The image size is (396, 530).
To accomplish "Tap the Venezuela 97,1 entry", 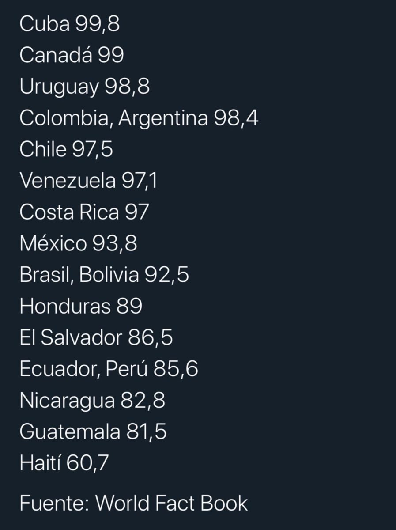I will point(88,181).
